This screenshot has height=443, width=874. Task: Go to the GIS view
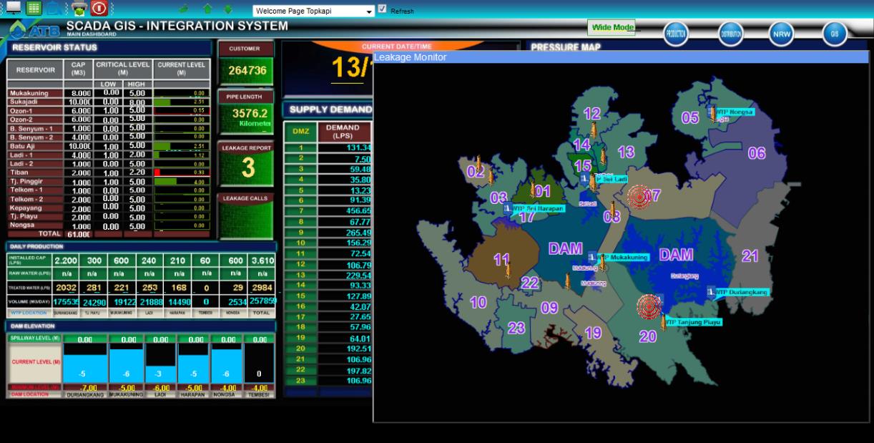click(834, 33)
